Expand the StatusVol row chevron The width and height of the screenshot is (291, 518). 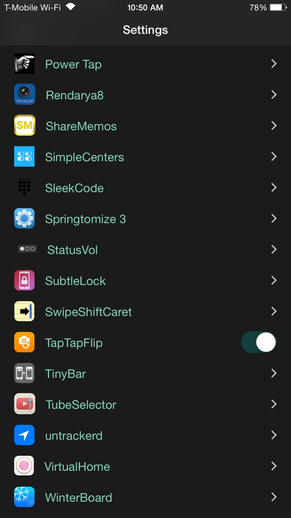273,249
